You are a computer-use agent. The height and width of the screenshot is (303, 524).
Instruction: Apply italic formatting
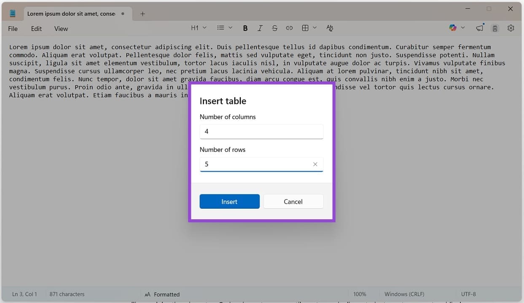[260, 28]
